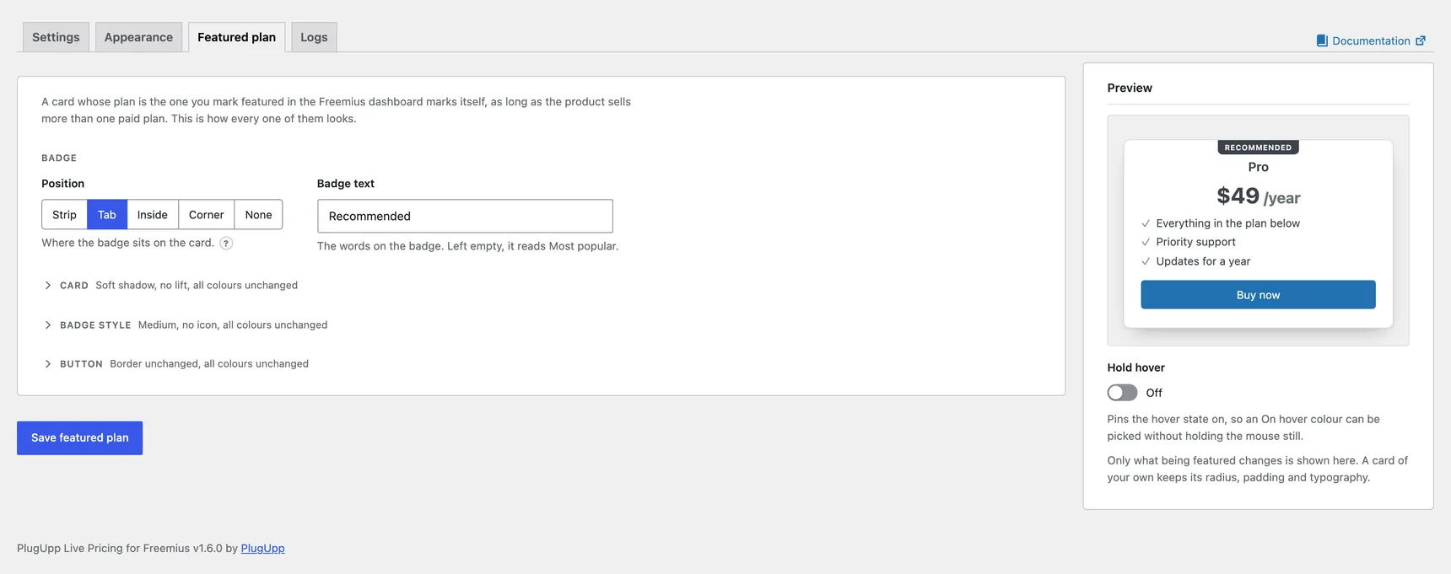Expand the BADGE STYLE section
This screenshot has width=1451, height=574.
pos(186,325)
